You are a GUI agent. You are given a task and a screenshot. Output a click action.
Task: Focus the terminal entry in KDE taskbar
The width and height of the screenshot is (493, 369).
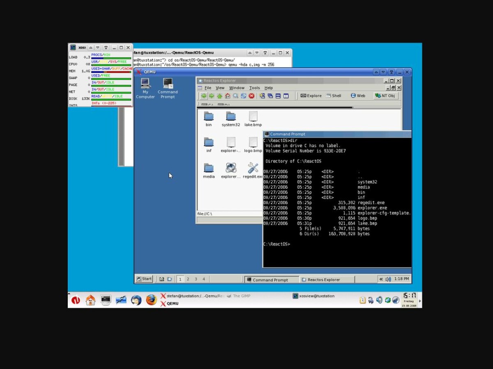click(x=193, y=296)
